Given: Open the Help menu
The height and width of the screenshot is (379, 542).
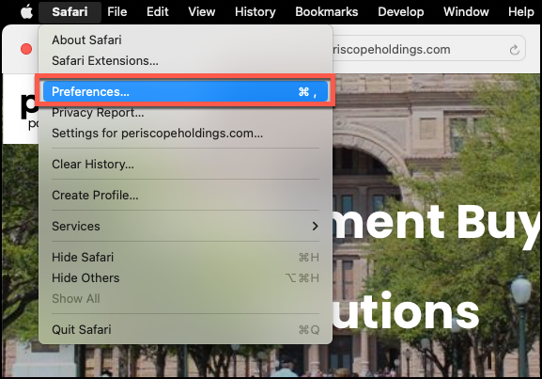Looking at the screenshot, I should click(x=521, y=12).
